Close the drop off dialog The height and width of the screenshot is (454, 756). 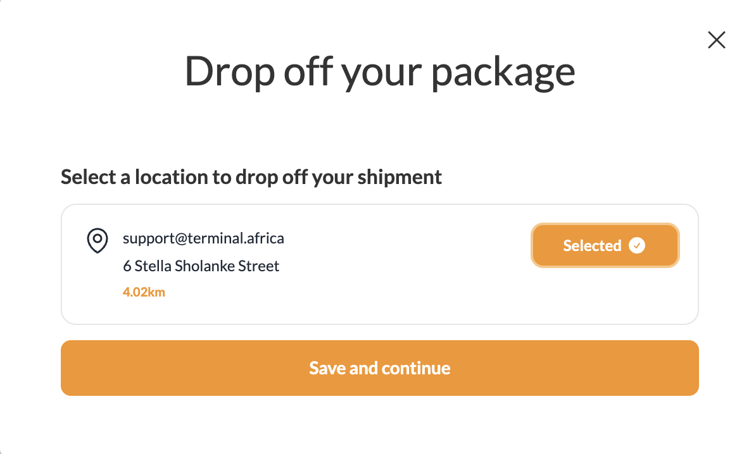tap(717, 40)
